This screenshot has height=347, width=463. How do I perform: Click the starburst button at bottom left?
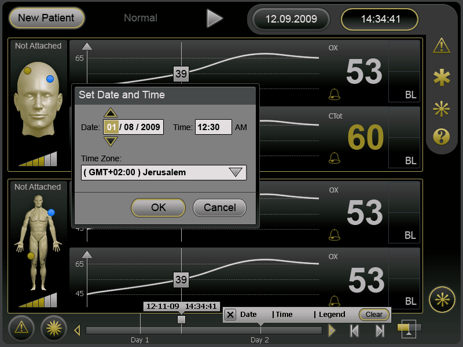(53, 328)
